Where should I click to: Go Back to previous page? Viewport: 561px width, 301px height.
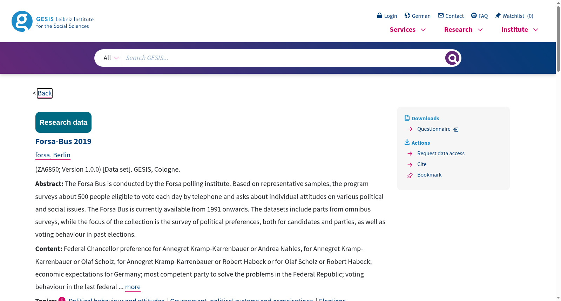[x=45, y=93]
